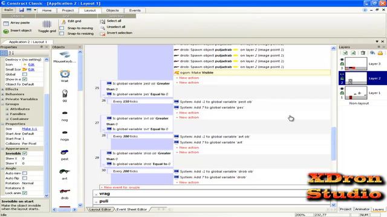Uncheck the Lock animation checkbox
The width and height of the screenshot is (387, 217).
25,193
